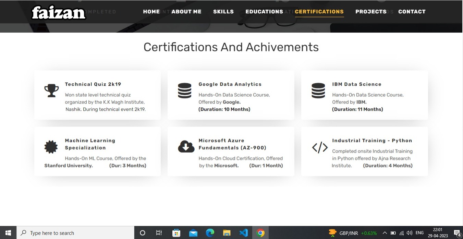The width and height of the screenshot is (463, 239).
Task: Open Visual Studio Code from the taskbar
Action: tap(243, 232)
